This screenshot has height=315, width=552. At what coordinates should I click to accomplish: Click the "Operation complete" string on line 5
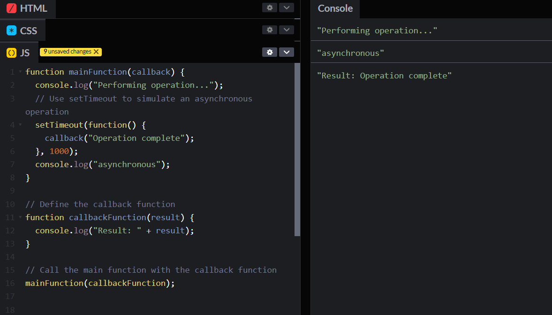coord(136,138)
